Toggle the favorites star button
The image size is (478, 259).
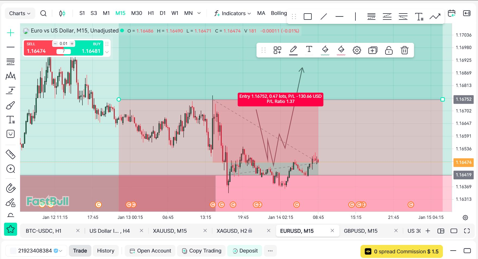(x=11, y=229)
